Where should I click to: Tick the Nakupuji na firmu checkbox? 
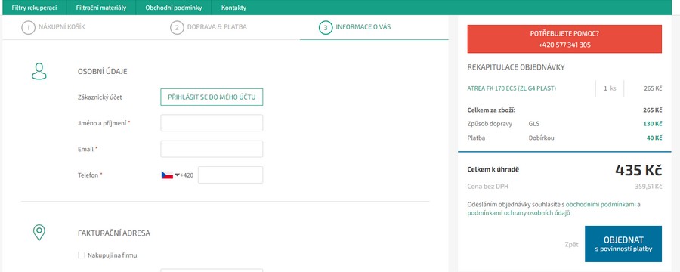(x=81, y=255)
